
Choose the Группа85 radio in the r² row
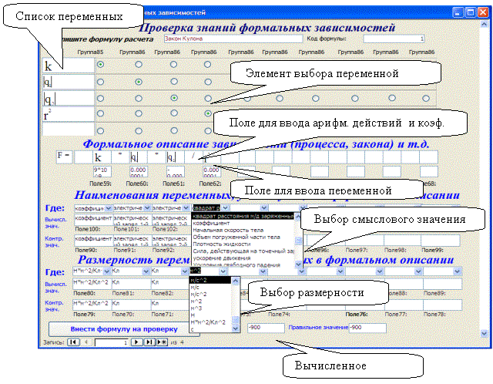tap(101, 113)
